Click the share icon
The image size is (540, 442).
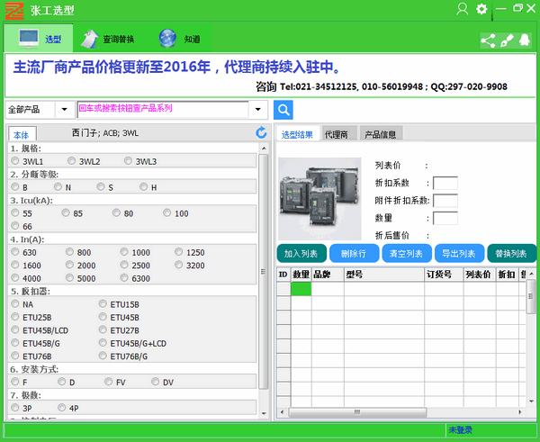pyautogui.click(x=488, y=41)
